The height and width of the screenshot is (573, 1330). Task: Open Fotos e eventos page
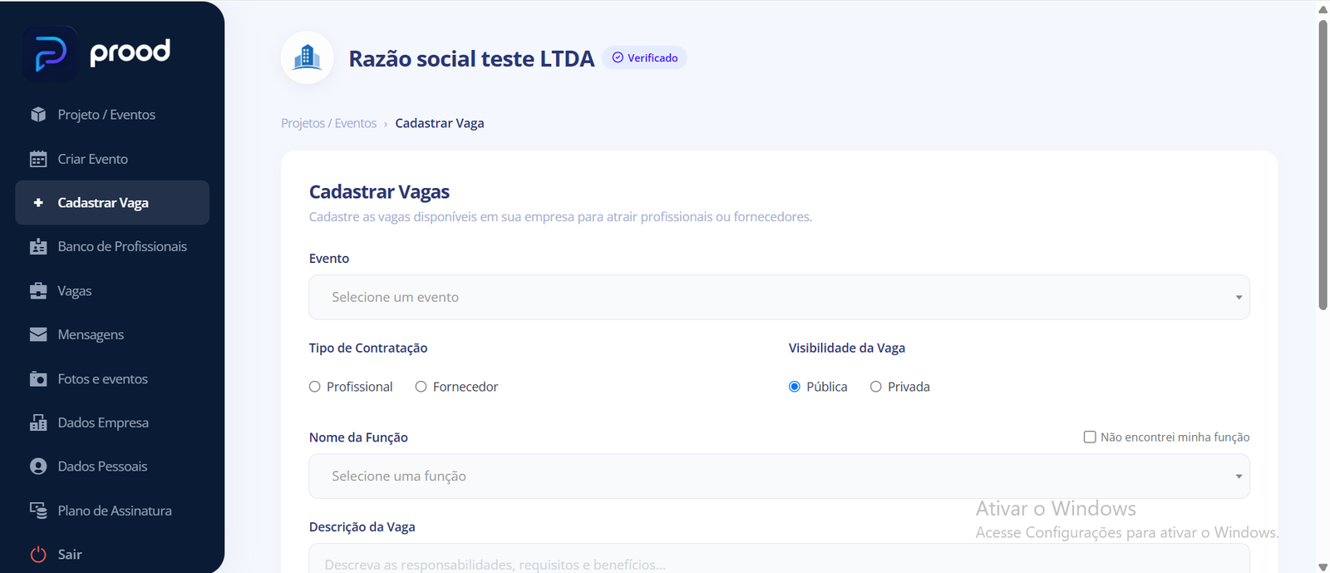[112, 378]
